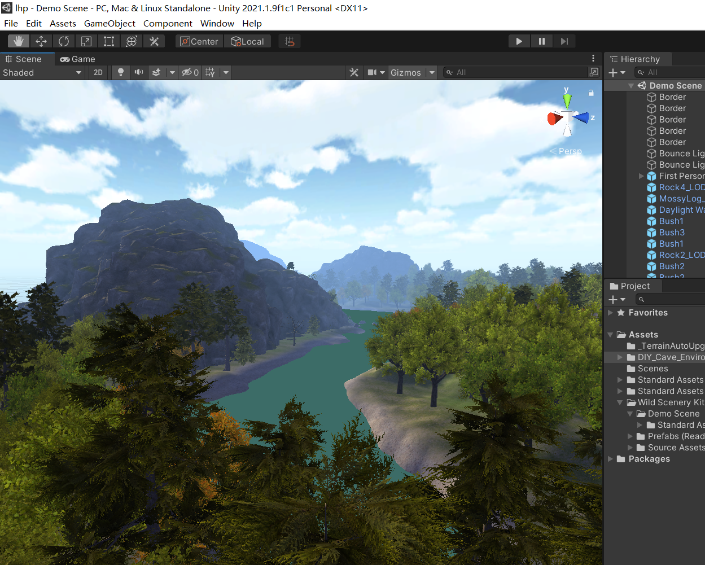Select the Scale tool

tap(86, 41)
